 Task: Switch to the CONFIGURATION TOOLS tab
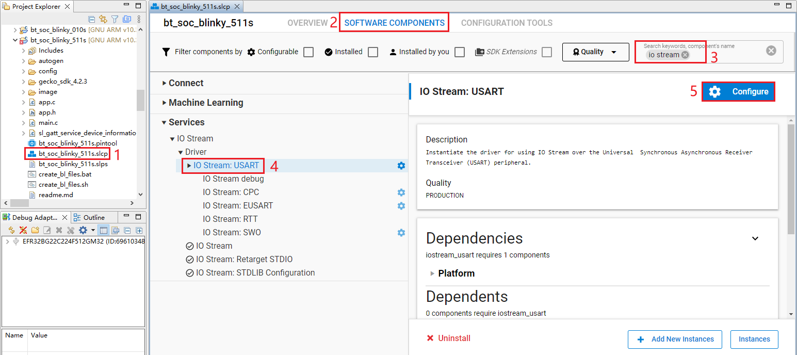click(x=507, y=23)
